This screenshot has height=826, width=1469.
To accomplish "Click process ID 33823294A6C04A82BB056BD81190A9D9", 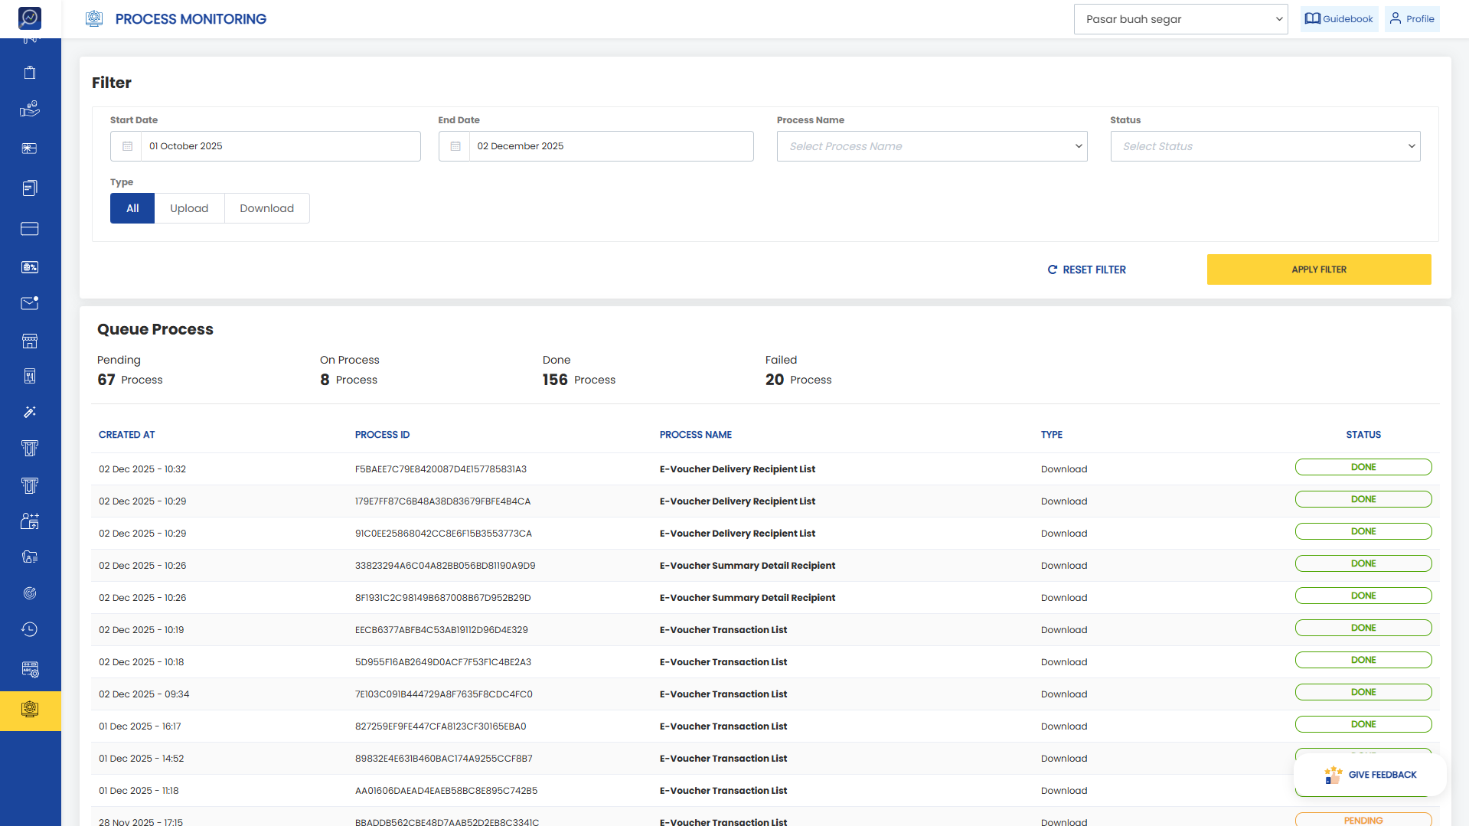I will [446, 566].
